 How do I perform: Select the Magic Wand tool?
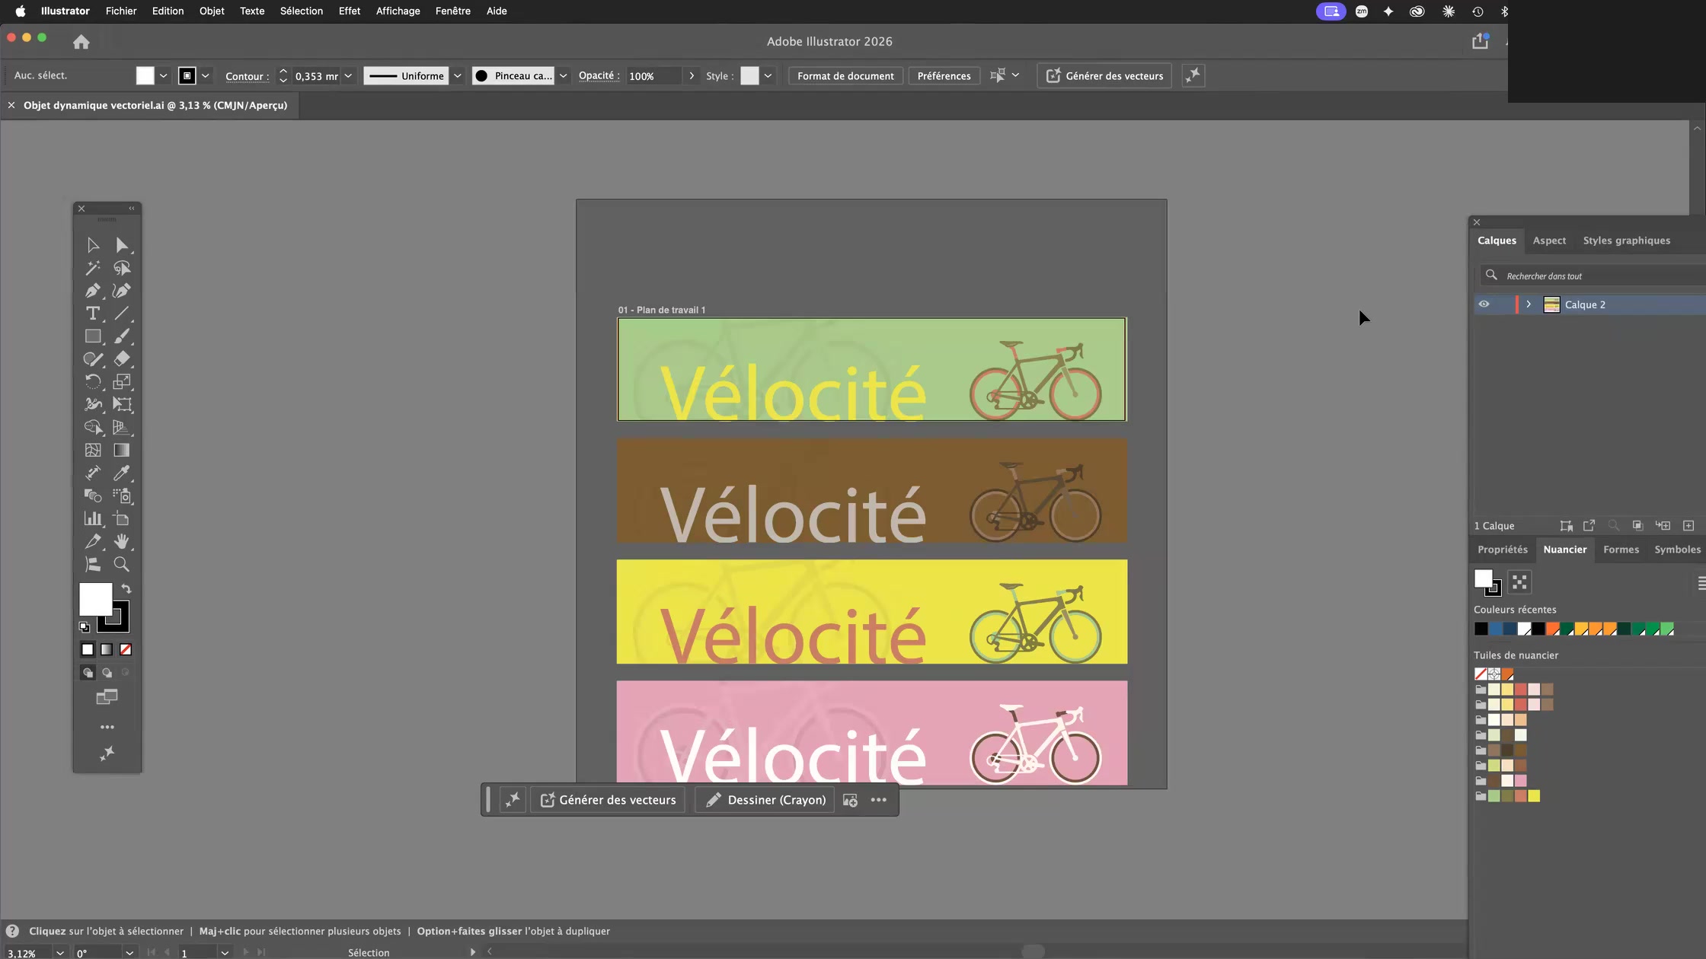[93, 268]
